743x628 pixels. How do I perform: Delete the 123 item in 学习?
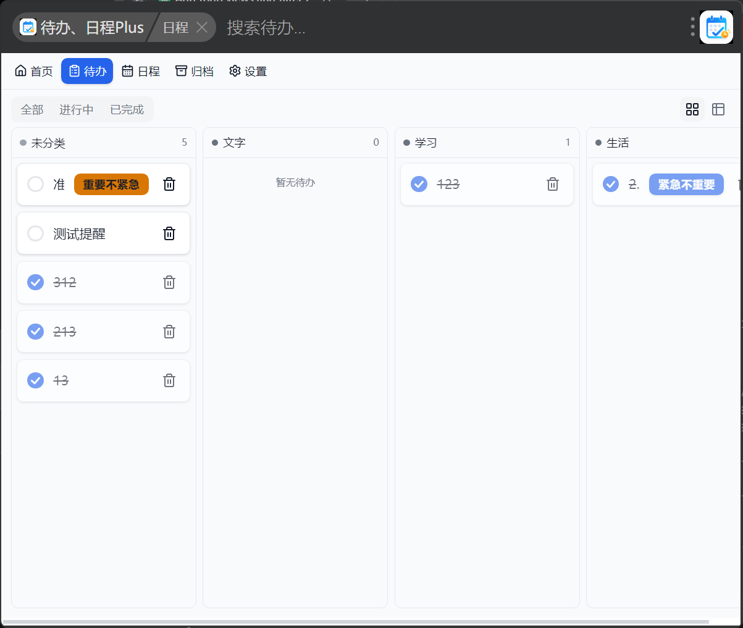553,184
